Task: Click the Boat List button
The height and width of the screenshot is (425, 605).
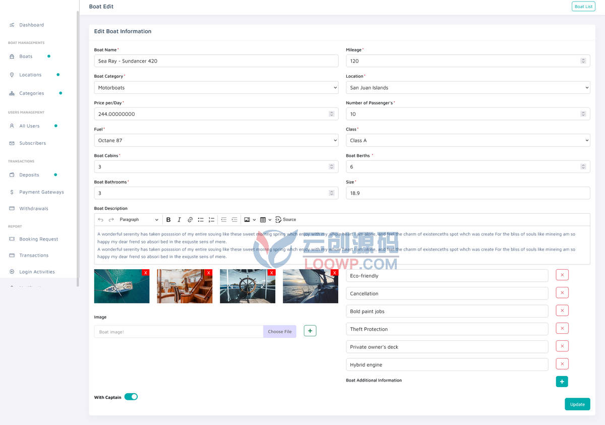Action: click(x=583, y=7)
